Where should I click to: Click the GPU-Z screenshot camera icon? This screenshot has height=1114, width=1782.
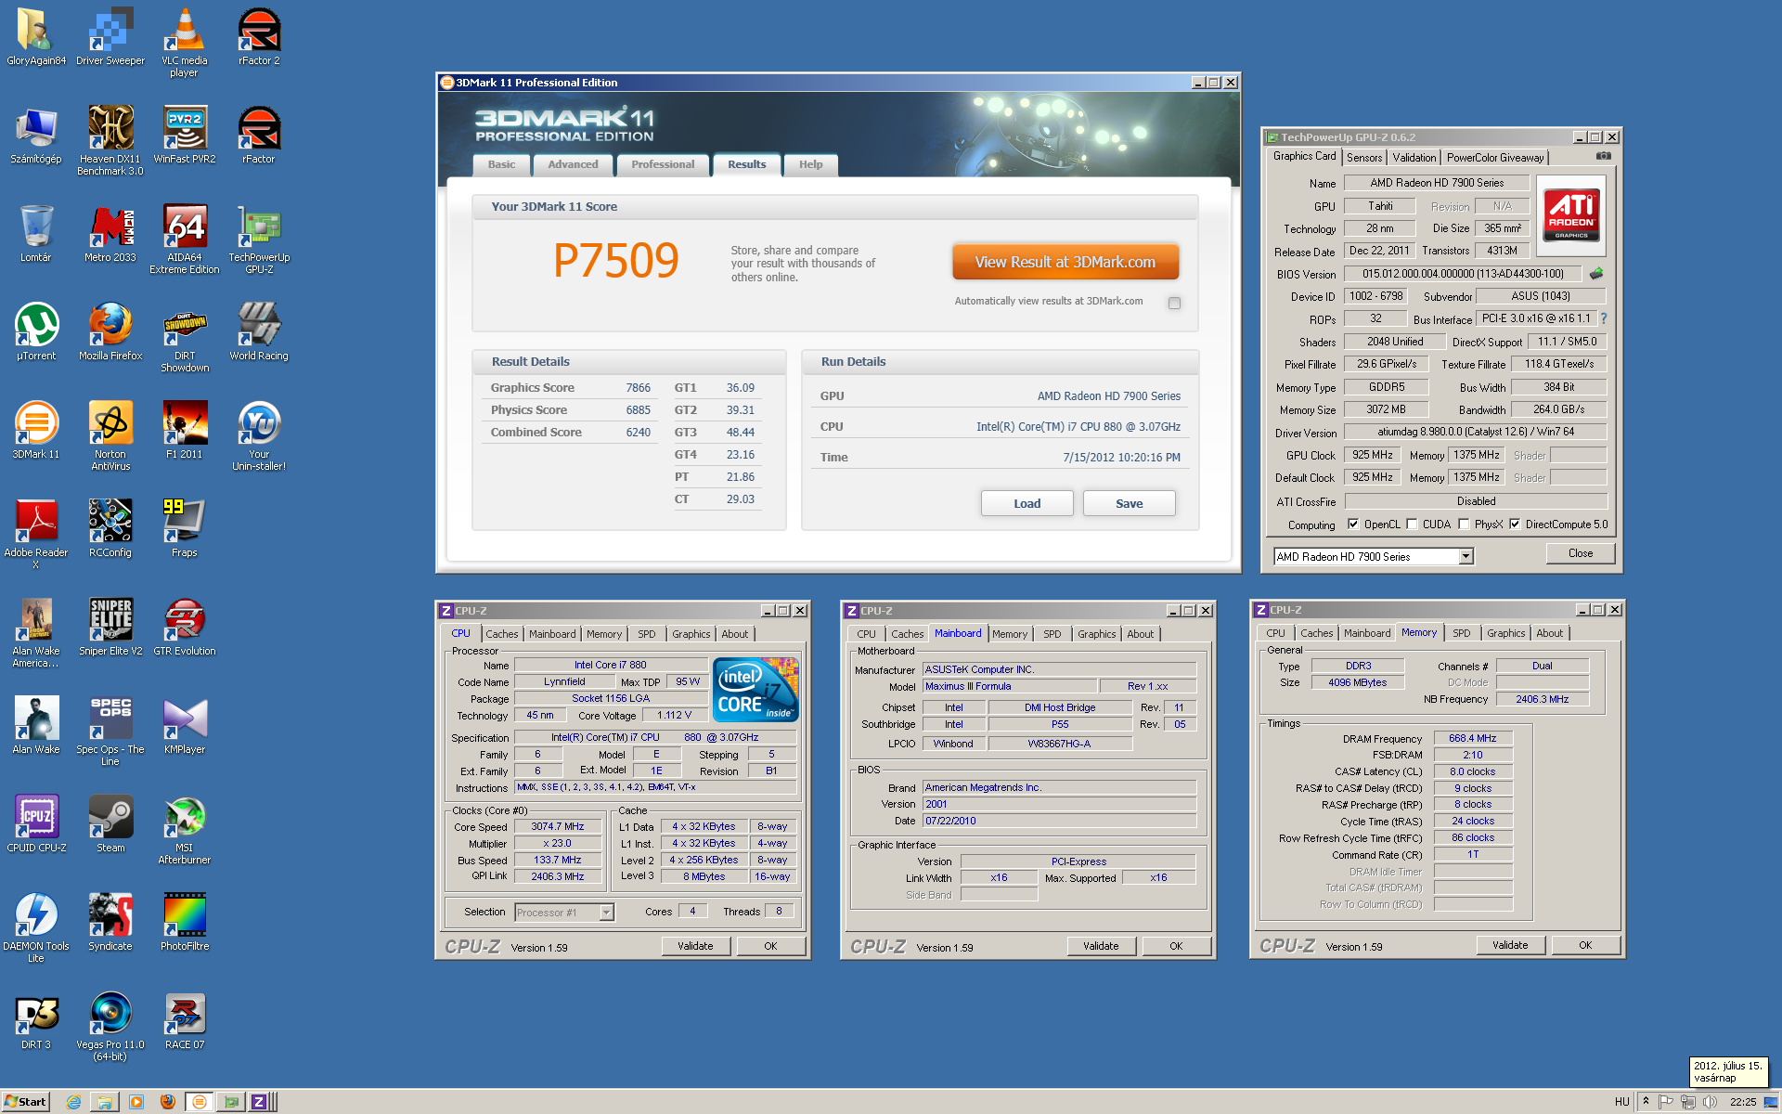click(x=1603, y=156)
